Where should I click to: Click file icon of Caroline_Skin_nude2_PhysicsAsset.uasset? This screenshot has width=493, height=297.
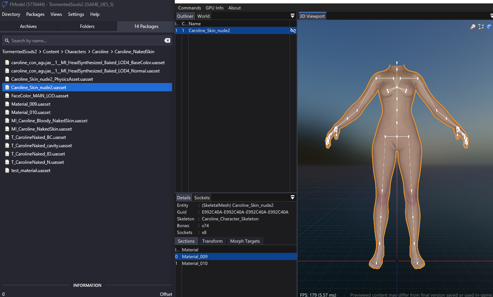click(7, 79)
